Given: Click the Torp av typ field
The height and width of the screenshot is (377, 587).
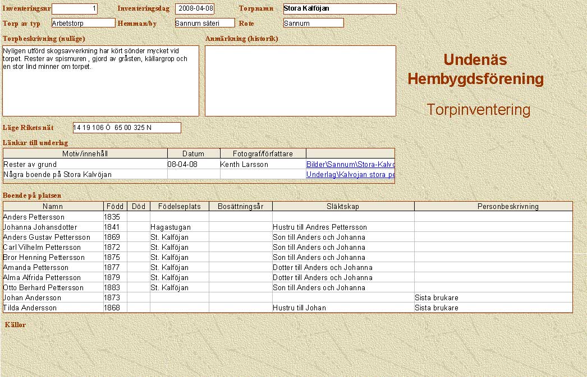Looking at the screenshot, I should (x=83, y=24).
